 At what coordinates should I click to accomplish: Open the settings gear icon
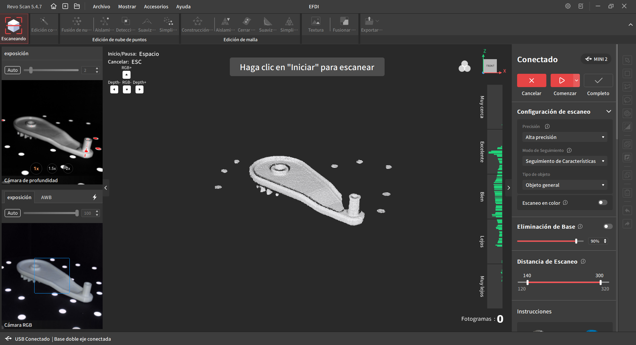click(568, 6)
